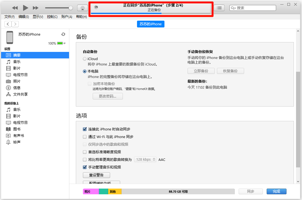Click the 恢复备份 button
This screenshot has height=200, width=302.
pyautogui.click(x=230, y=71)
